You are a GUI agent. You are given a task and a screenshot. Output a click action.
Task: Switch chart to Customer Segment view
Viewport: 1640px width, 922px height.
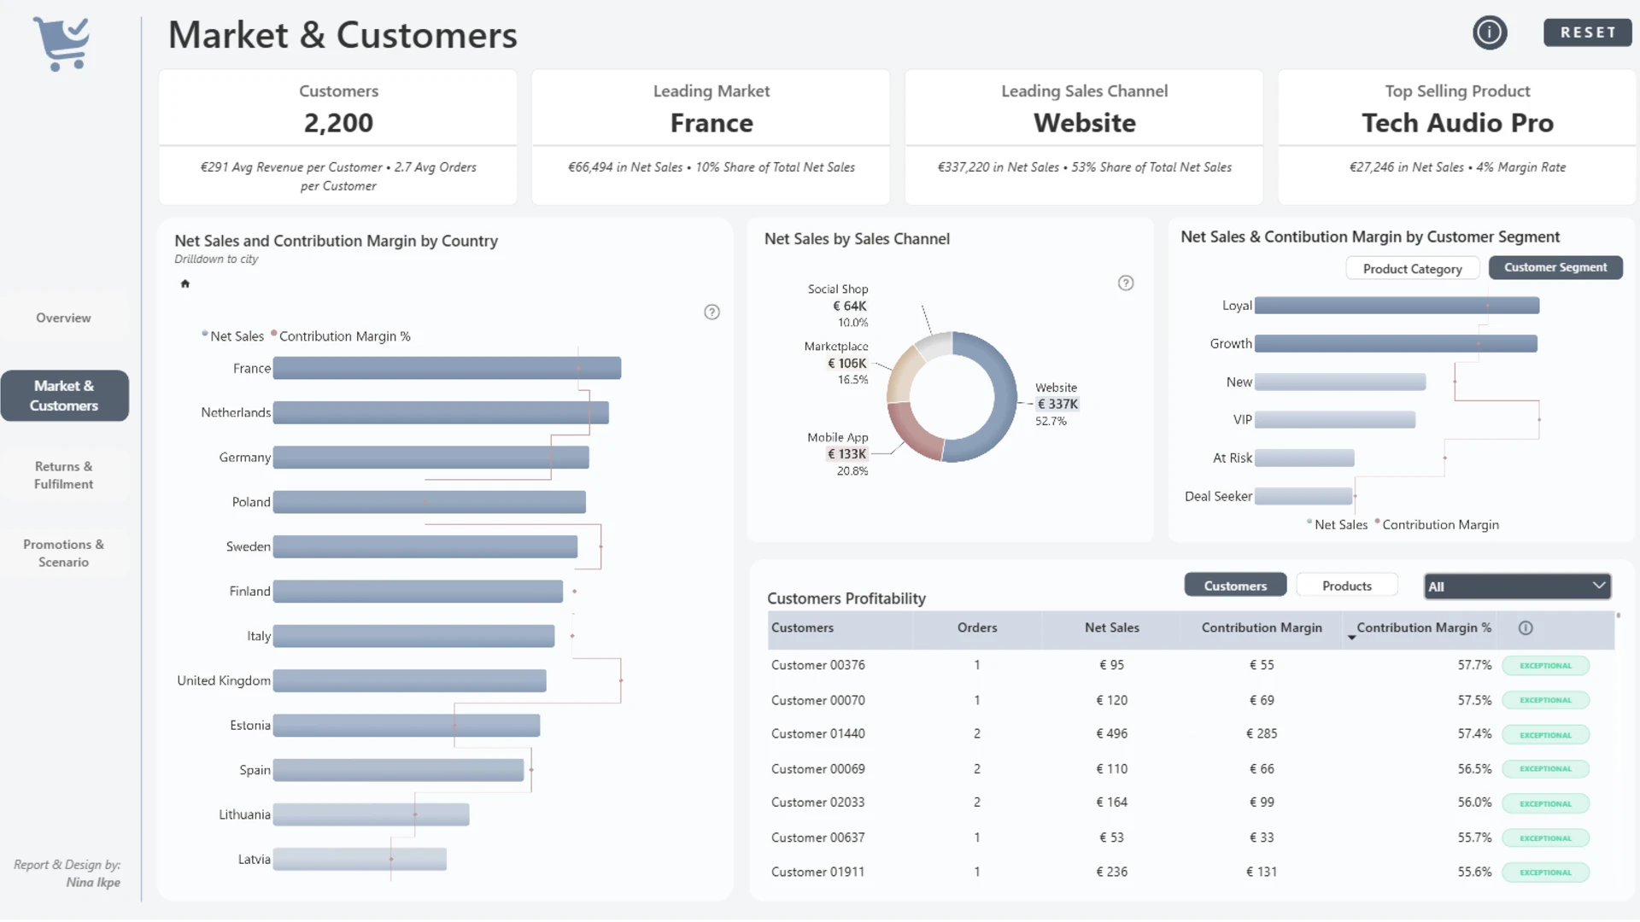tap(1555, 267)
